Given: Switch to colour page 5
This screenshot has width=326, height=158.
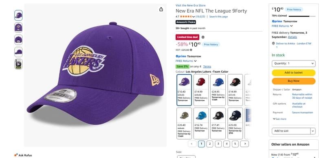Looking at the screenshot, I should (x=235, y=144).
